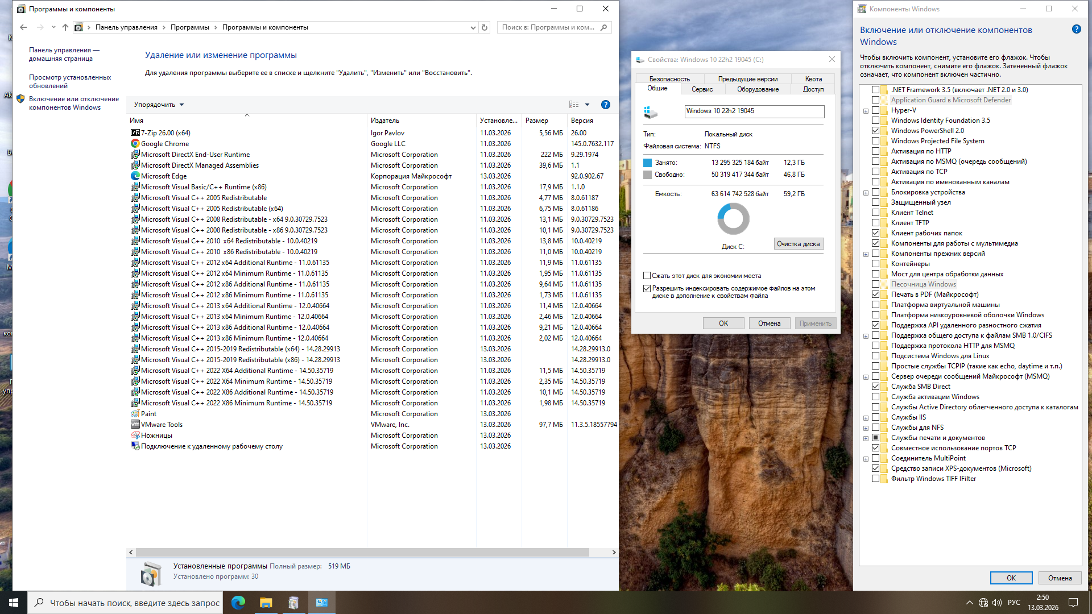Expand the address bar history dropdown

click(473, 27)
